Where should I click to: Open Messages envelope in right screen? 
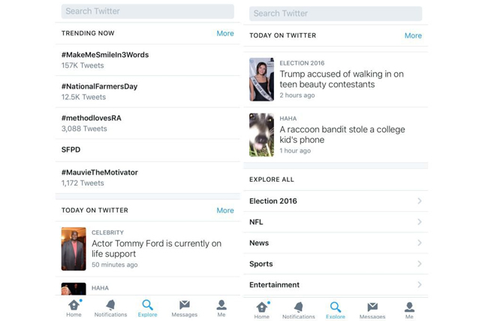(x=372, y=307)
